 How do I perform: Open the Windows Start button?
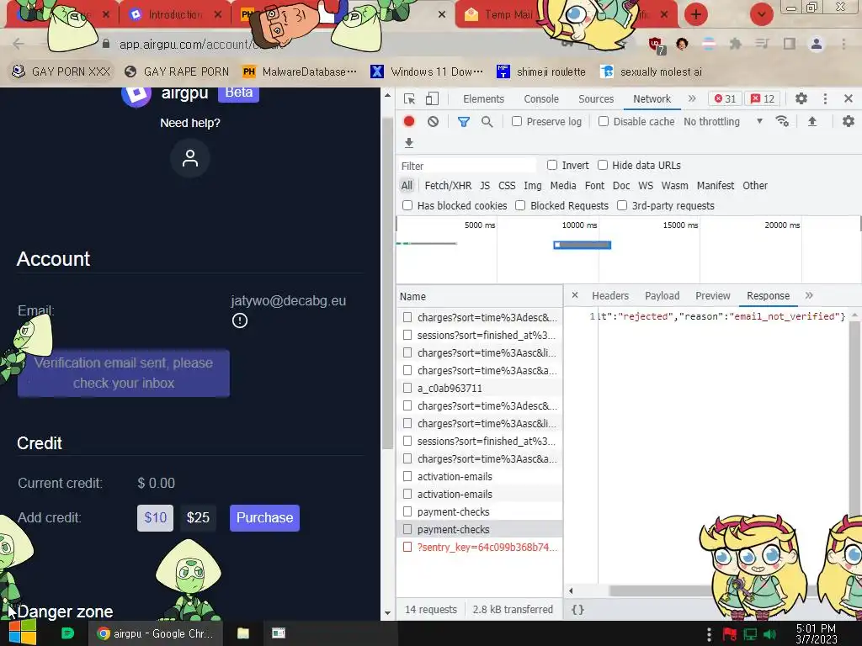click(22, 633)
